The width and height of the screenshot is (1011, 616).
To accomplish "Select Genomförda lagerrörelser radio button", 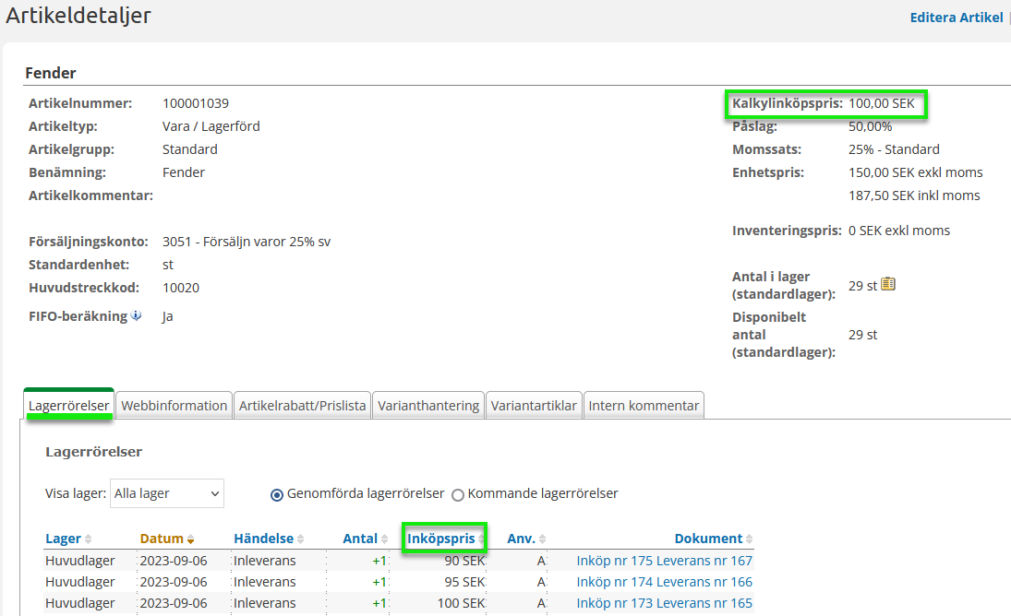I will pyautogui.click(x=276, y=494).
